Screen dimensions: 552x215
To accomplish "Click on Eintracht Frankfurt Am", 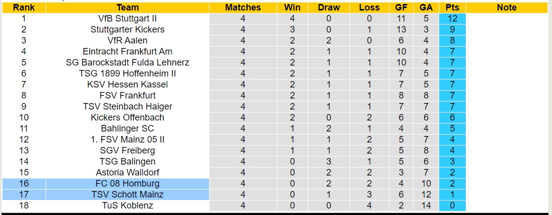I will click(x=127, y=51).
